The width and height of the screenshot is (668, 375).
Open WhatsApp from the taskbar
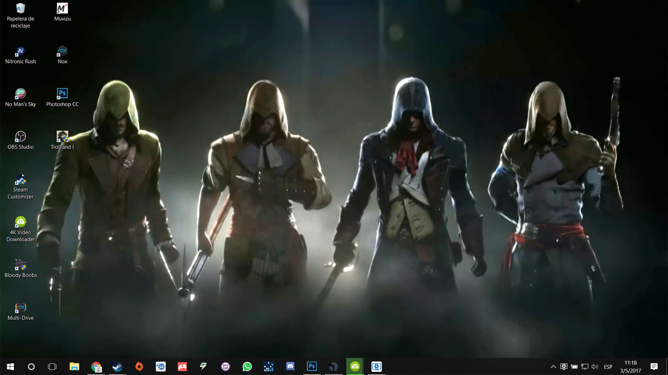click(246, 367)
